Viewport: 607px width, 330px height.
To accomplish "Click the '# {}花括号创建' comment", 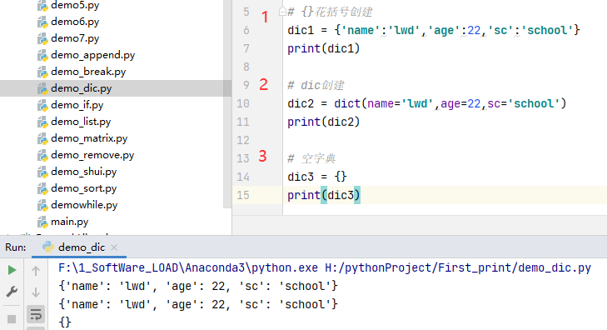I will (x=330, y=12).
